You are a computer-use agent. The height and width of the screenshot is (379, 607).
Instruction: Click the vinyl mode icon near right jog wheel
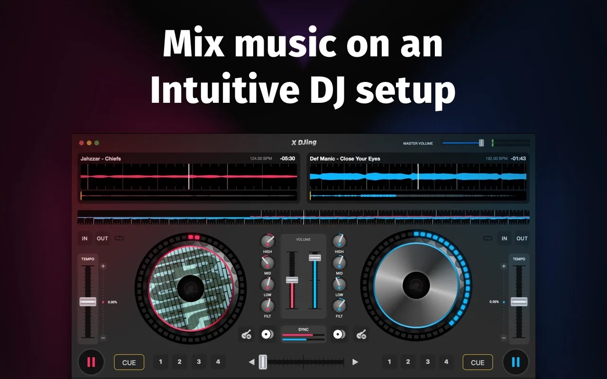[x=338, y=334]
